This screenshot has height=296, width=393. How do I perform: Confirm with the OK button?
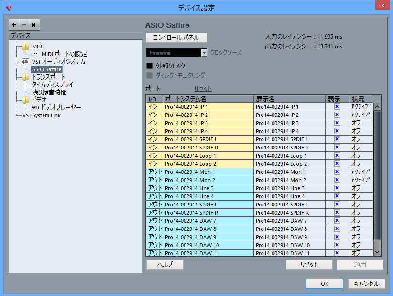click(325, 284)
